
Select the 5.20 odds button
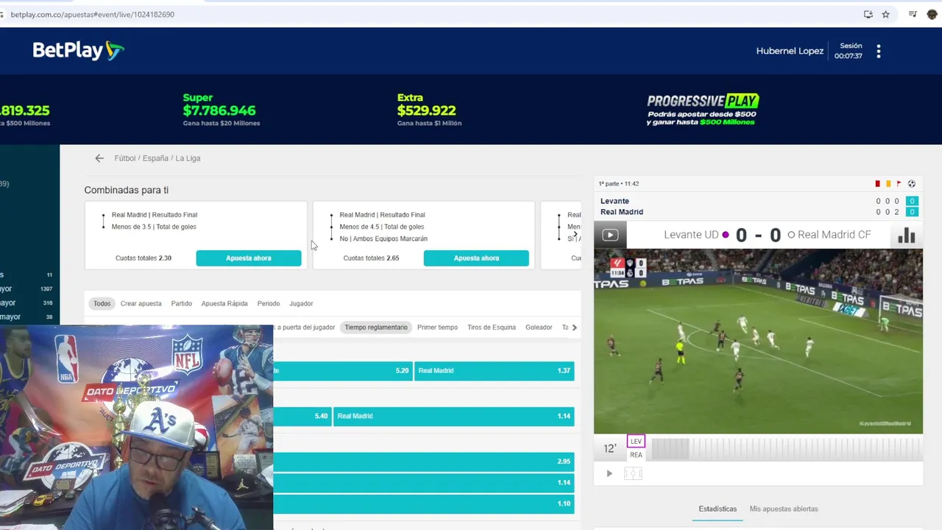342,371
